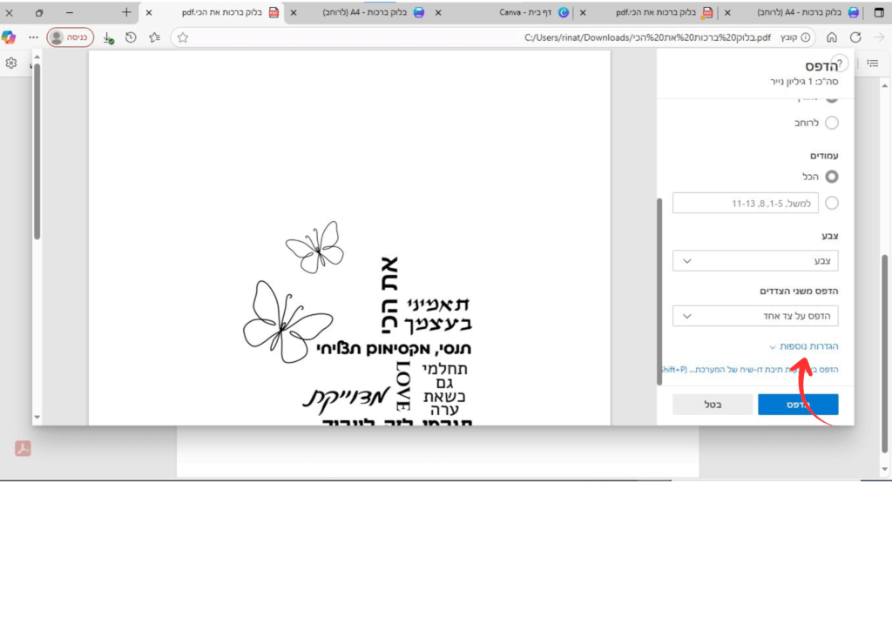Viewport: 892px width, 630px height.
Task: Select the custom page range radio button
Action: [x=831, y=203]
